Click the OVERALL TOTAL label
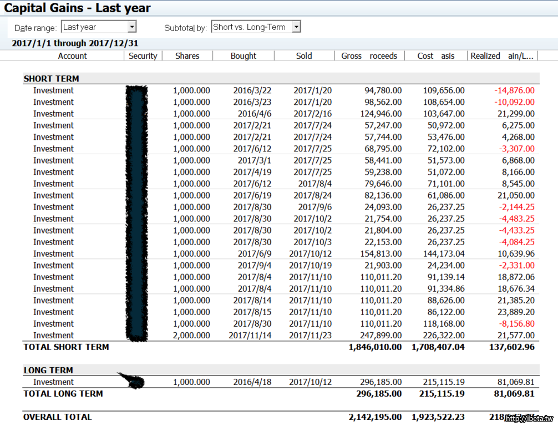558x426 pixels. 57,417
